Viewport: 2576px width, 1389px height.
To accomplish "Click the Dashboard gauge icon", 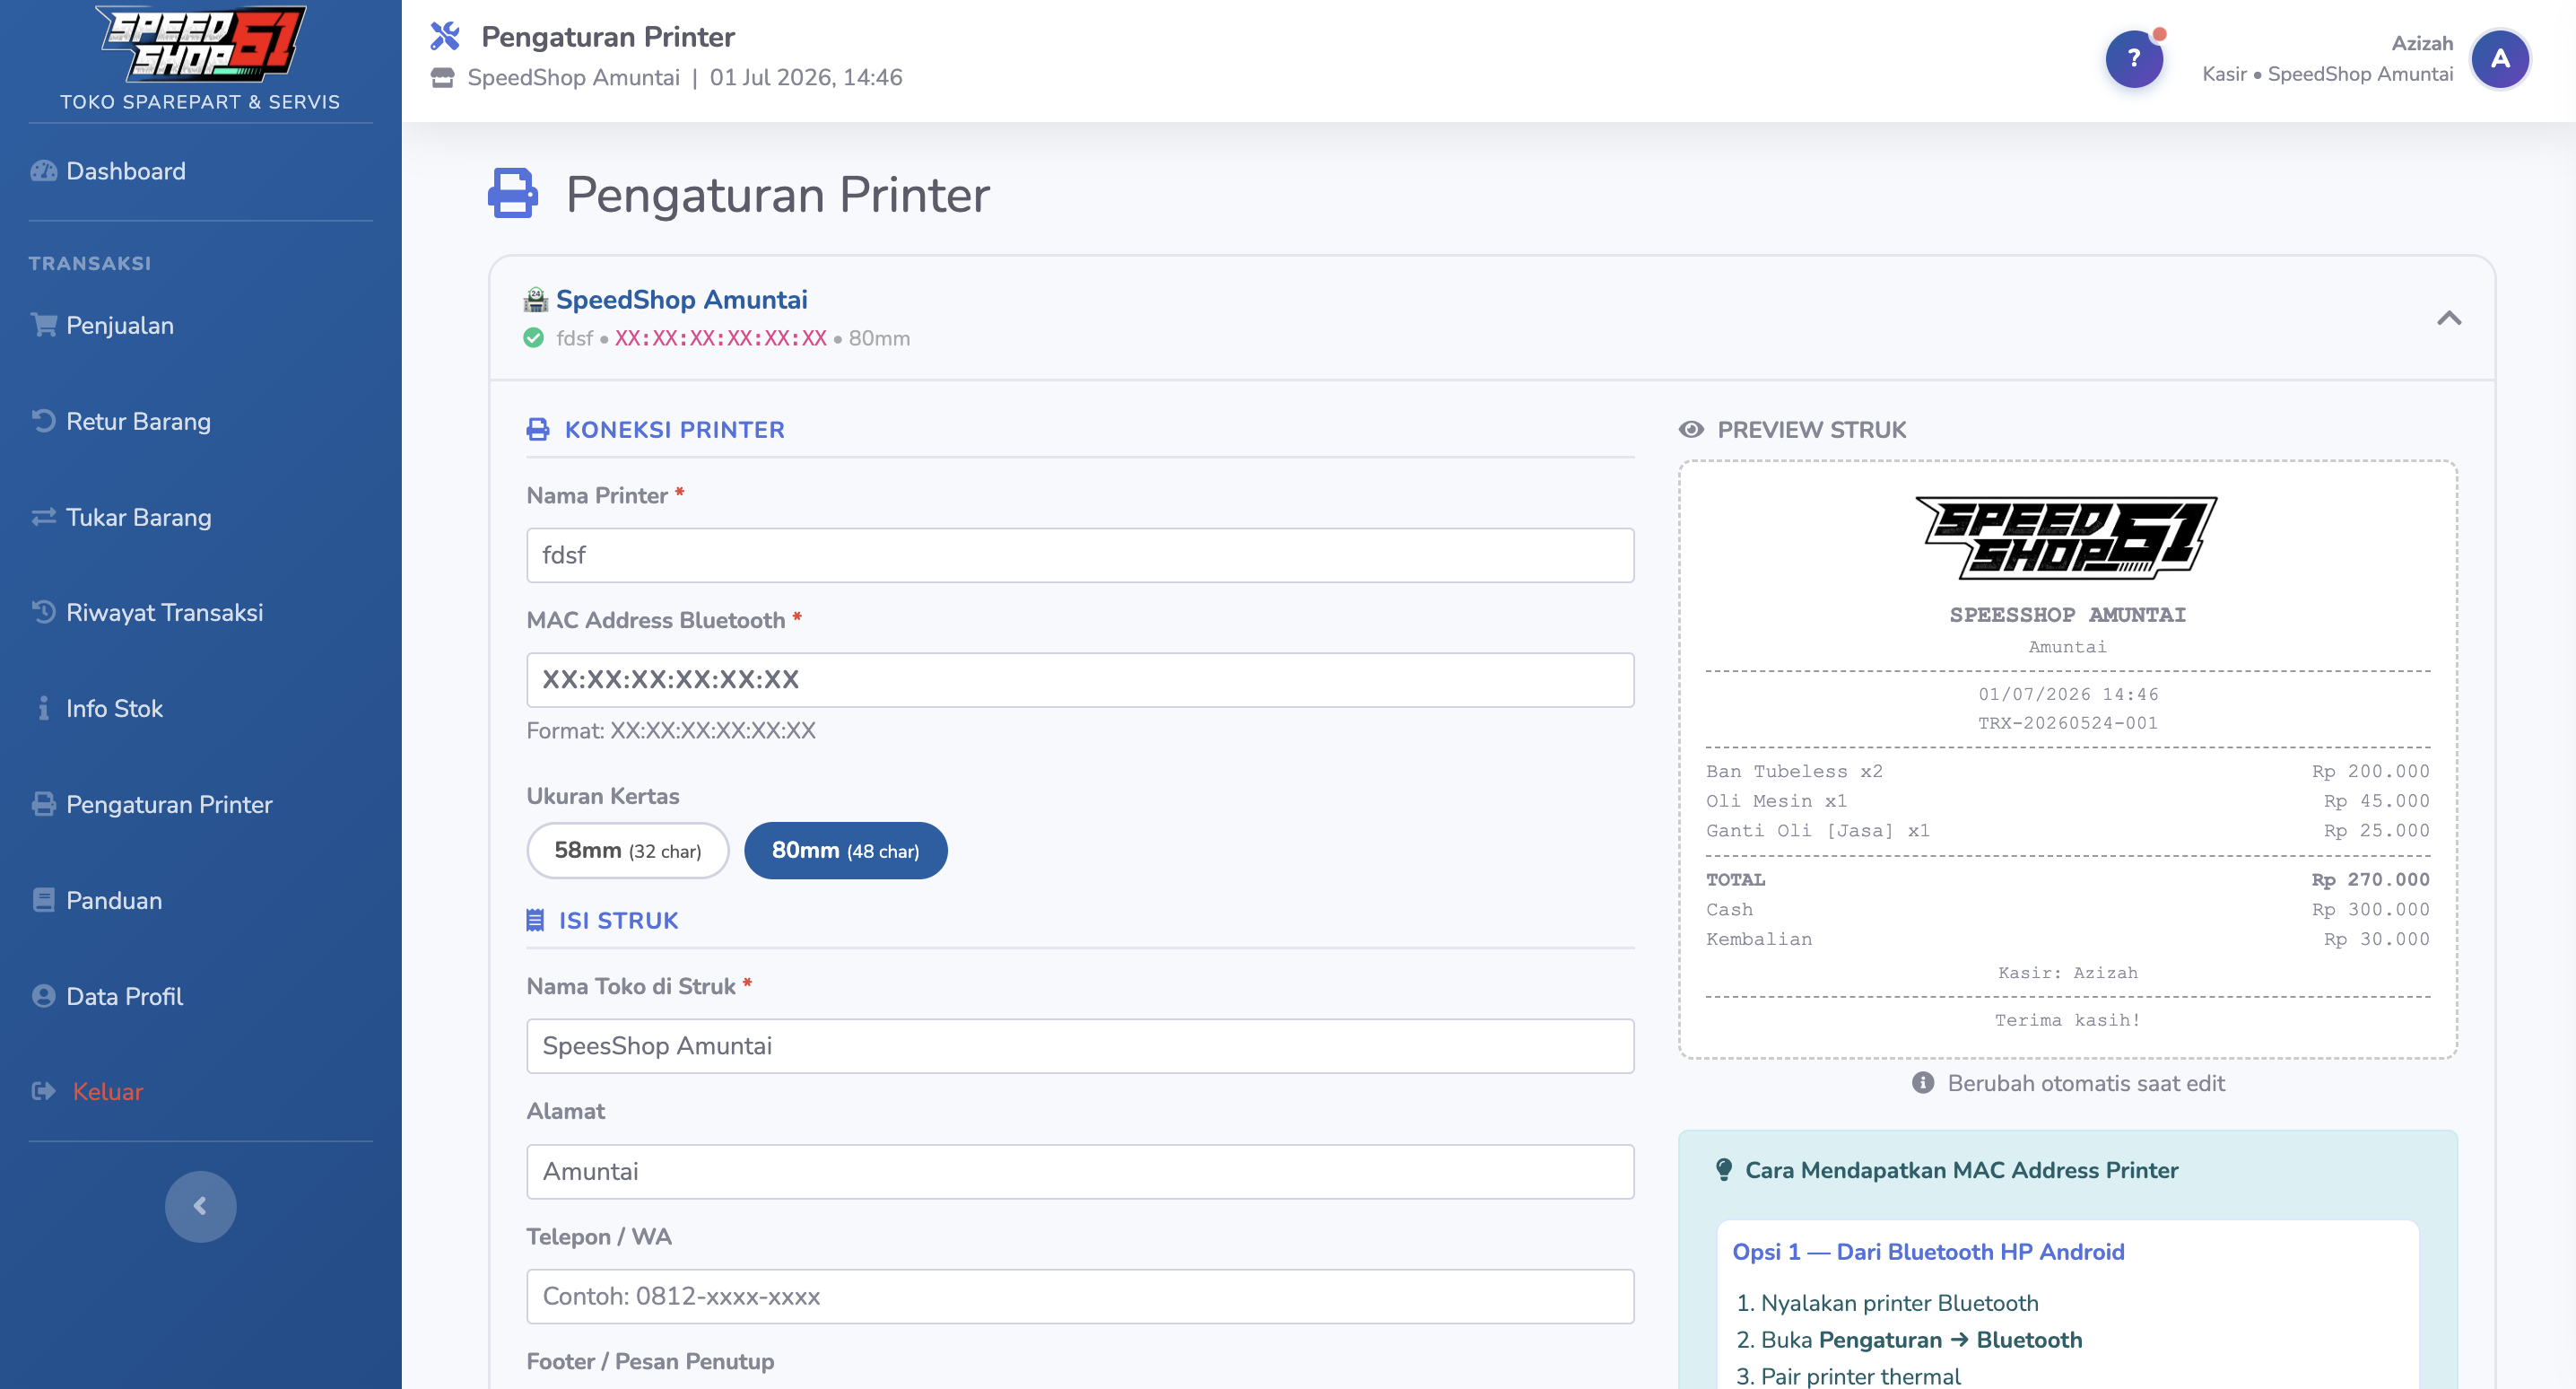I will coord(43,171).
